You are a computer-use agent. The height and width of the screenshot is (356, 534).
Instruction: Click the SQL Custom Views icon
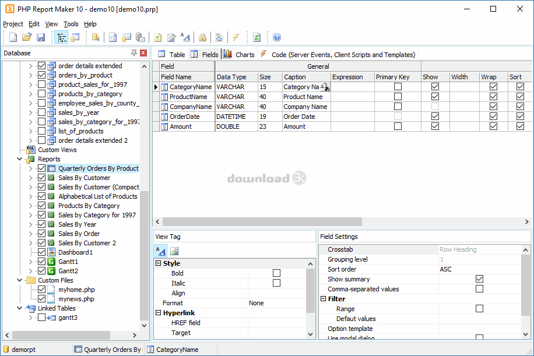click(31, 149)
